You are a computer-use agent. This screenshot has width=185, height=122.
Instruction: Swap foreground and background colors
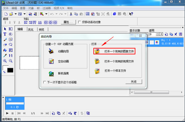click(x=4, y=72)
